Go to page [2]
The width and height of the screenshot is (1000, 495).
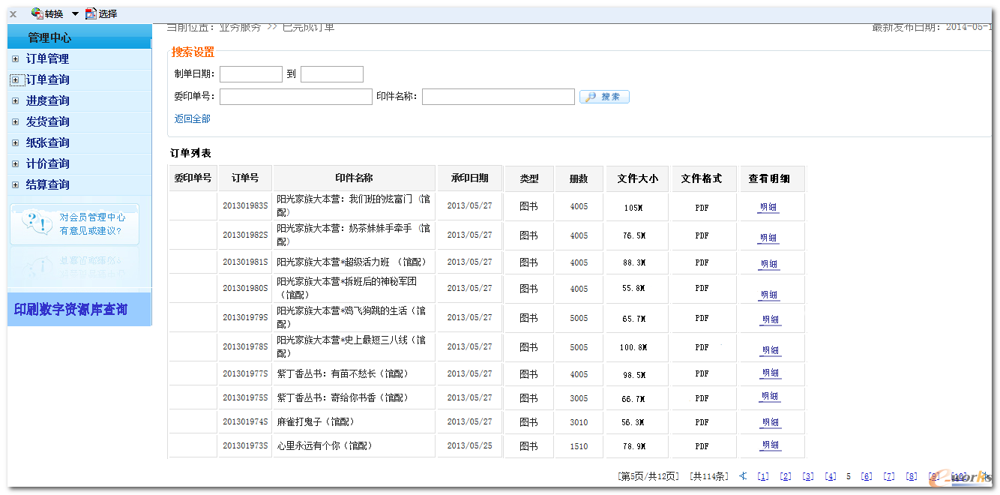[x=786, y=476]
